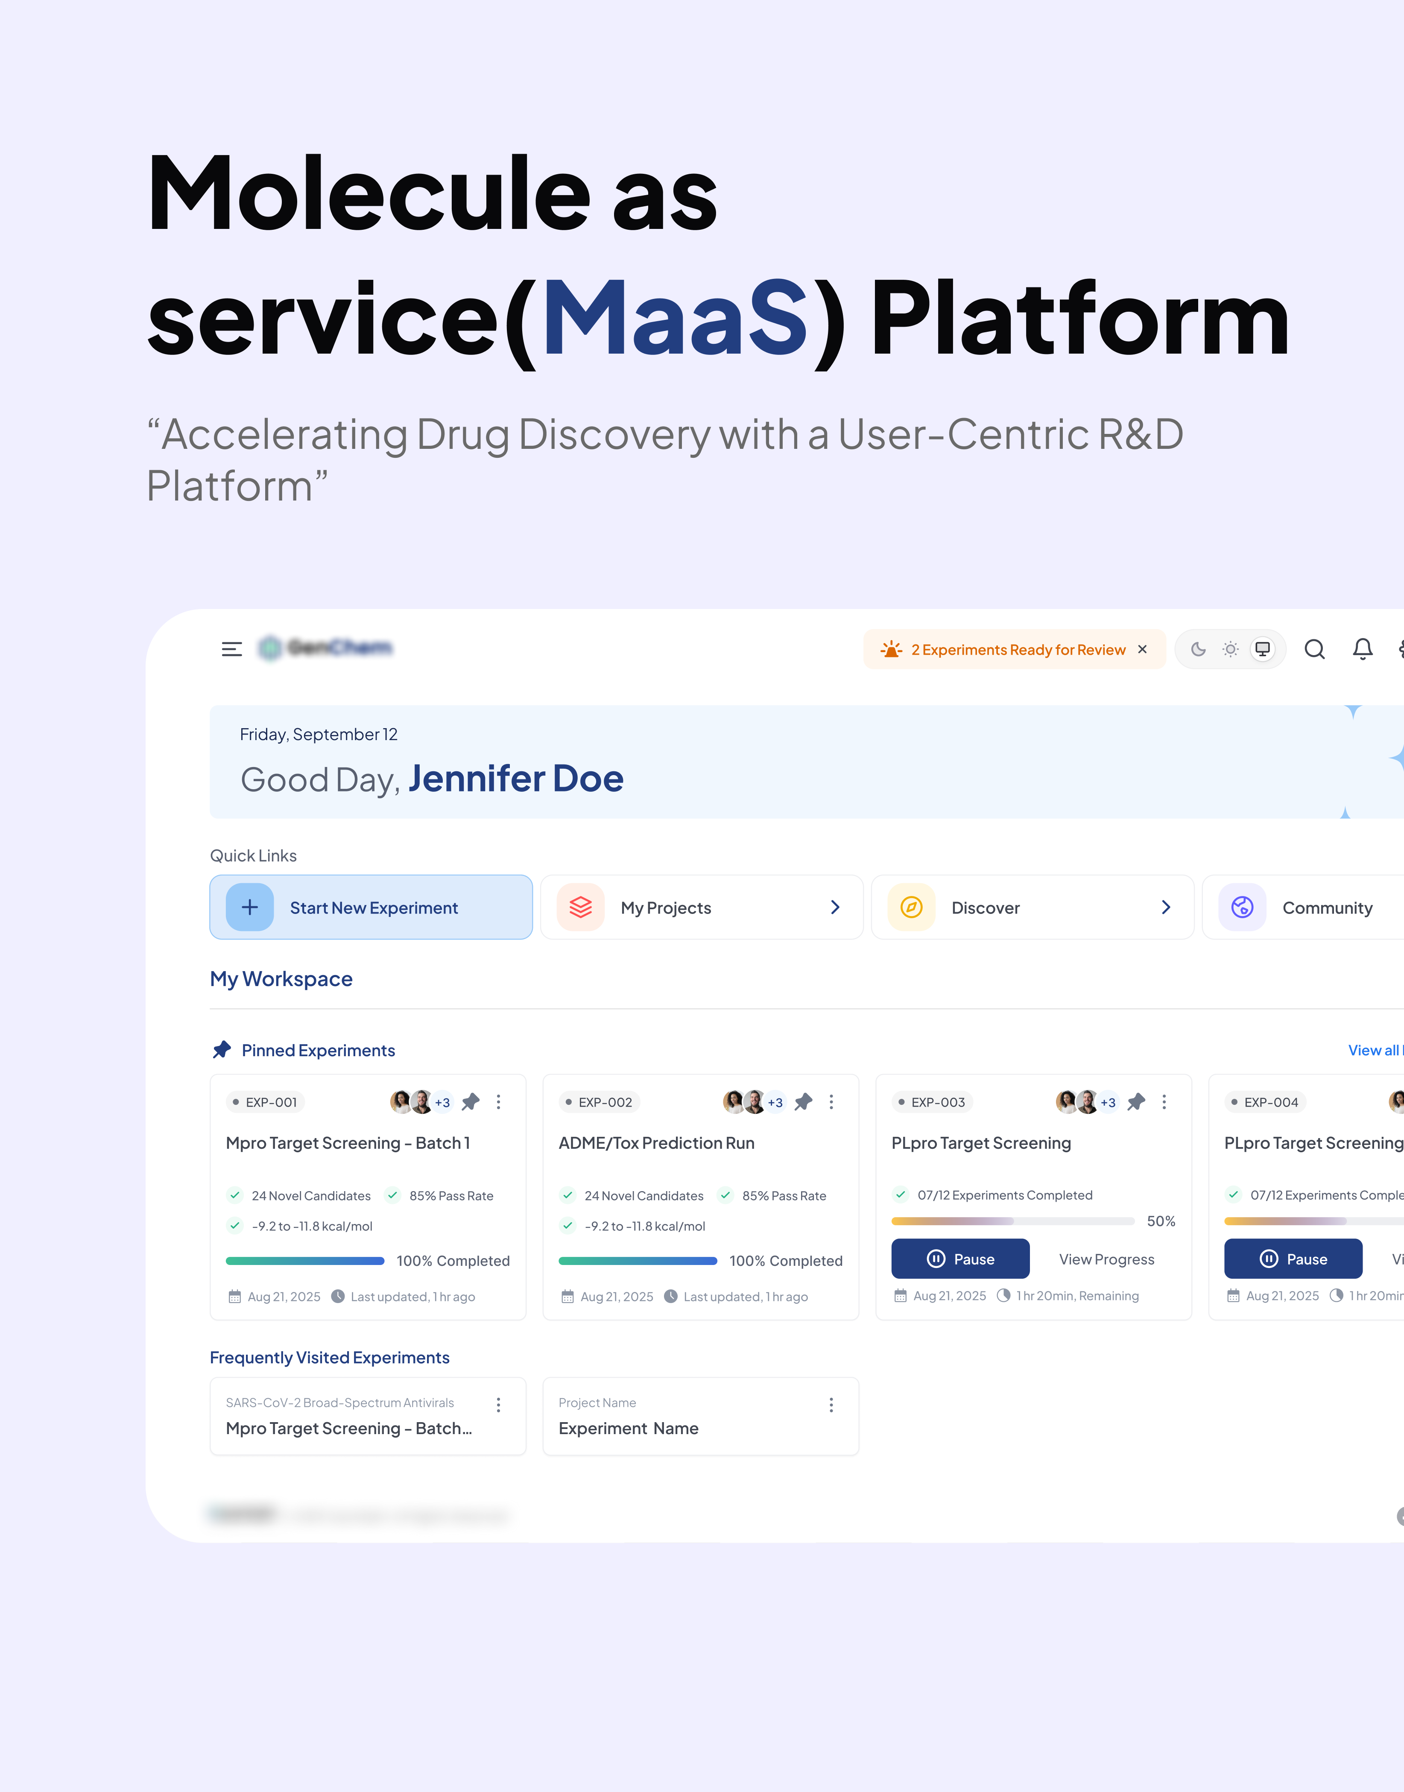Unpin EXP-001 using pin icon
Screen dimensions: 1404x1792
pos(470,1102)
